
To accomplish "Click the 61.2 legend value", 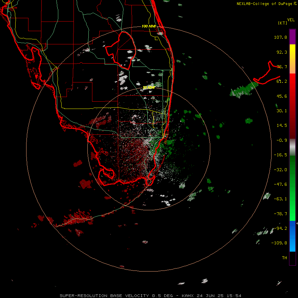I will coord(282,81).
